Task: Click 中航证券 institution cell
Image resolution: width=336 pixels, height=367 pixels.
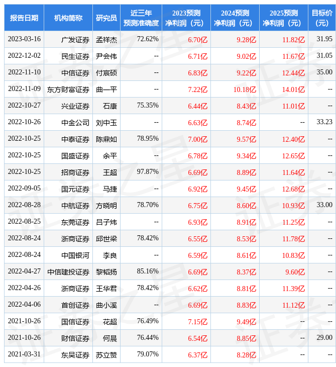Action: point(75,206)
